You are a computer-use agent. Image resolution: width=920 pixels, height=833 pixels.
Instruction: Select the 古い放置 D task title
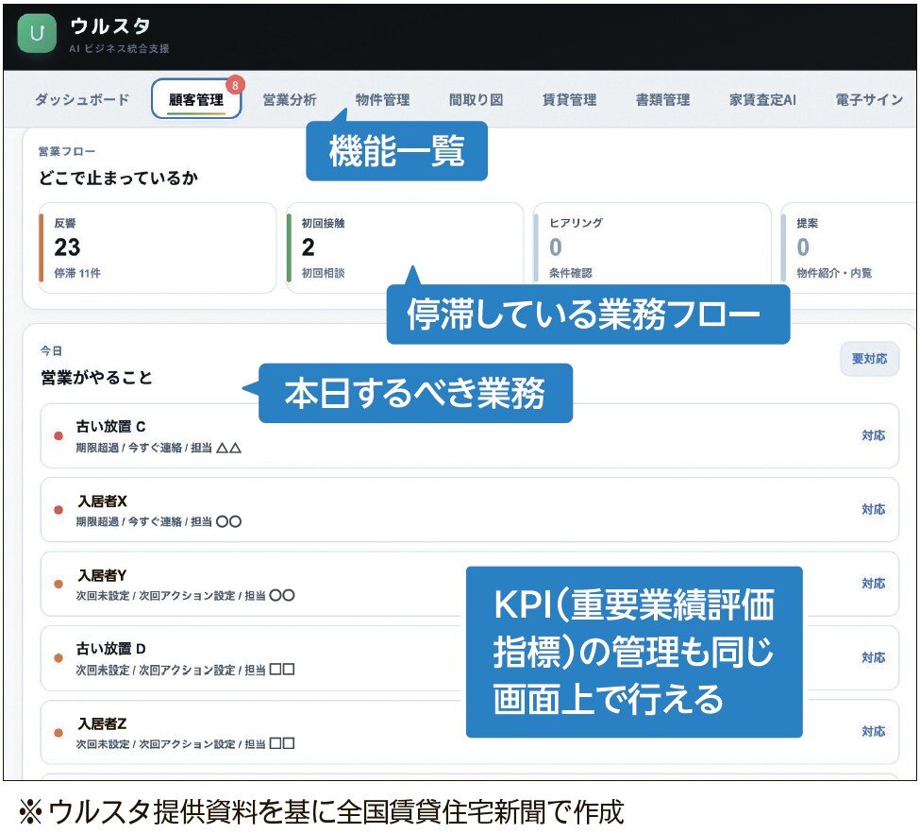tap(111, 649)
